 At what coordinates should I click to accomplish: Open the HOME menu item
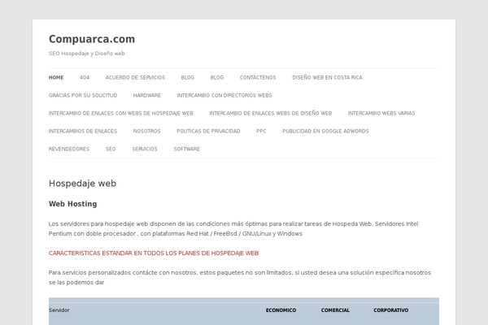(56, 77)
